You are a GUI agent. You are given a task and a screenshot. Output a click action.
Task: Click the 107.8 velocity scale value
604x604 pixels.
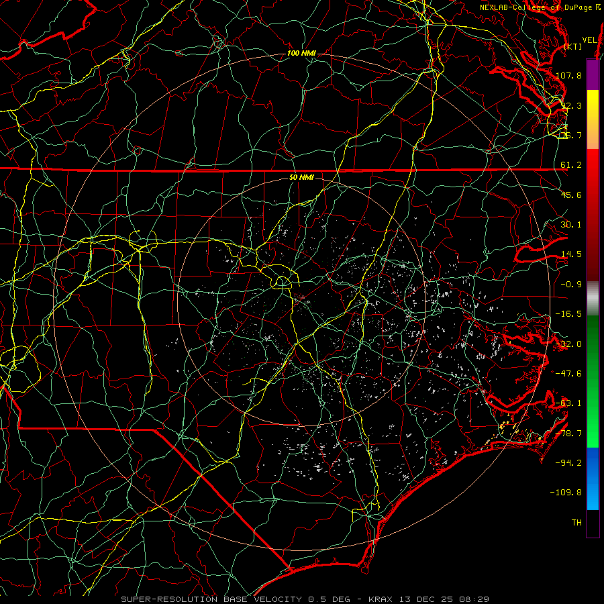pos(568,75)
